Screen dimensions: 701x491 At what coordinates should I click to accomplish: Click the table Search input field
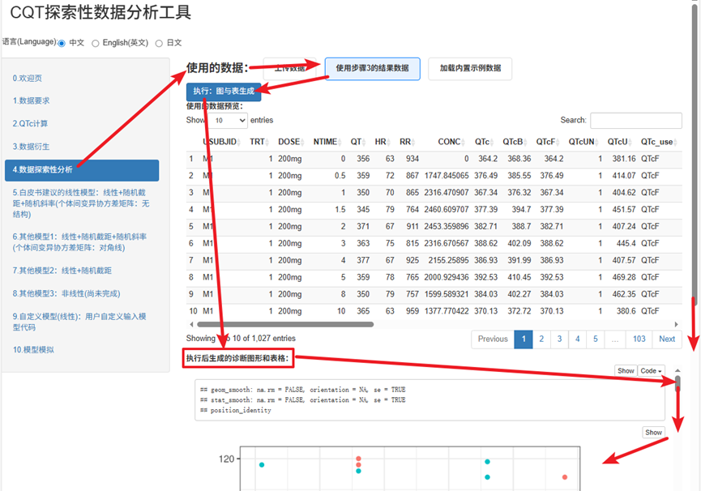tap(635, 121)
